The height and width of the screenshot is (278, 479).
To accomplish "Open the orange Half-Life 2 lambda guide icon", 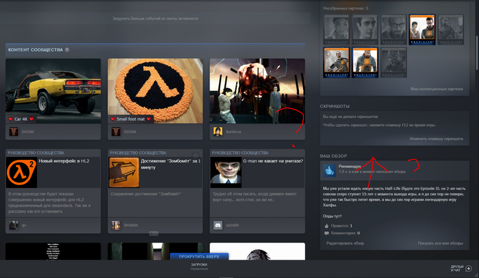I will click(x=21, y=173).
